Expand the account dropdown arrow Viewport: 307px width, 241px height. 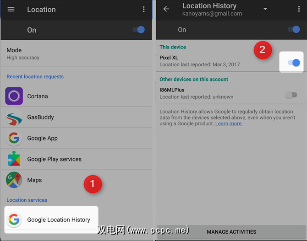(265, 9)
